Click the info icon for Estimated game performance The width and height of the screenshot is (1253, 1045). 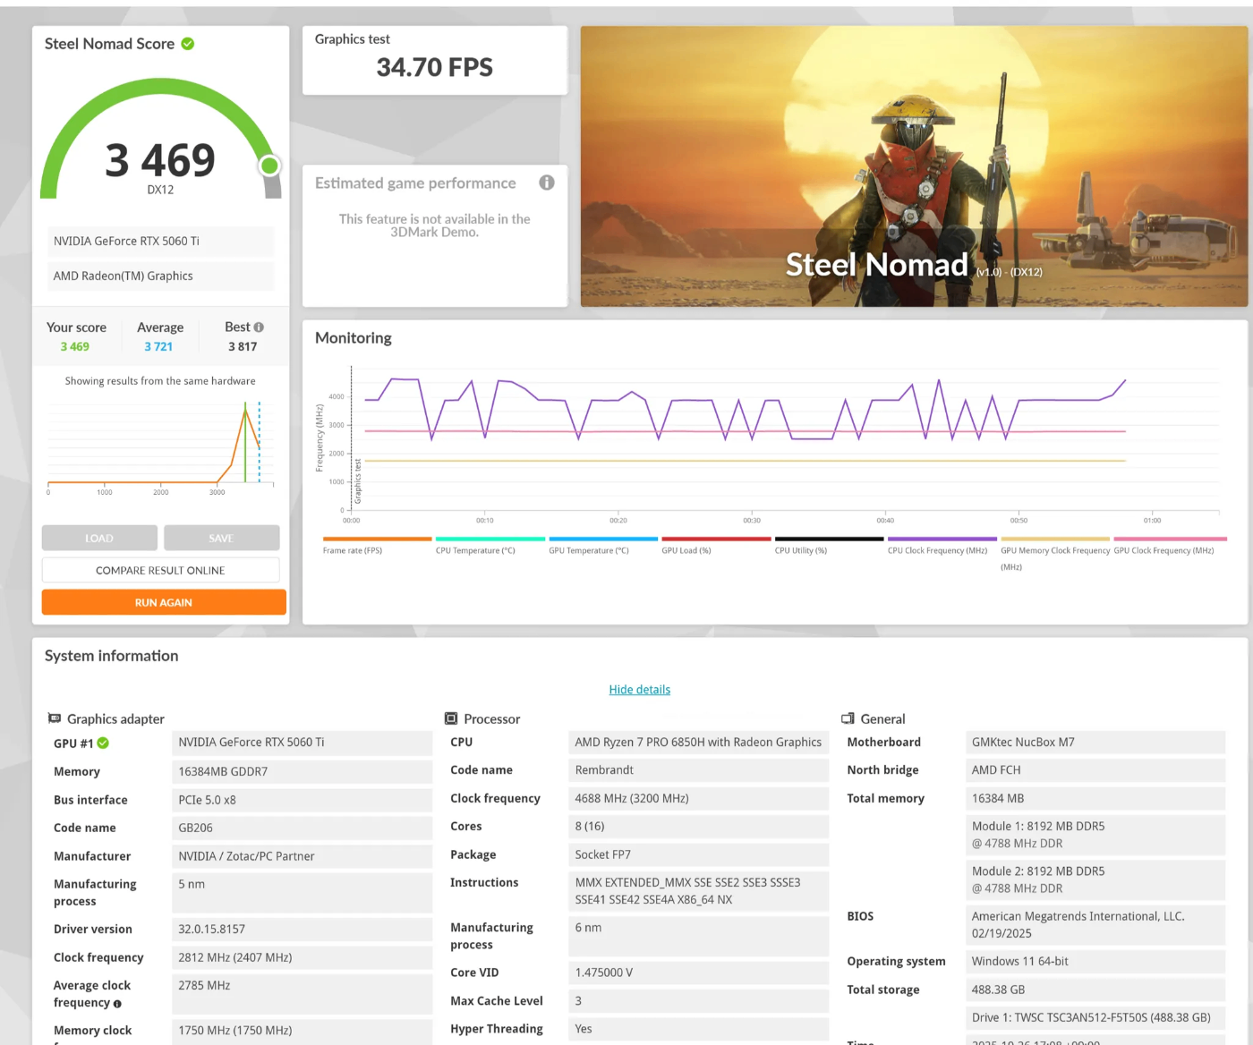(547, 183)
